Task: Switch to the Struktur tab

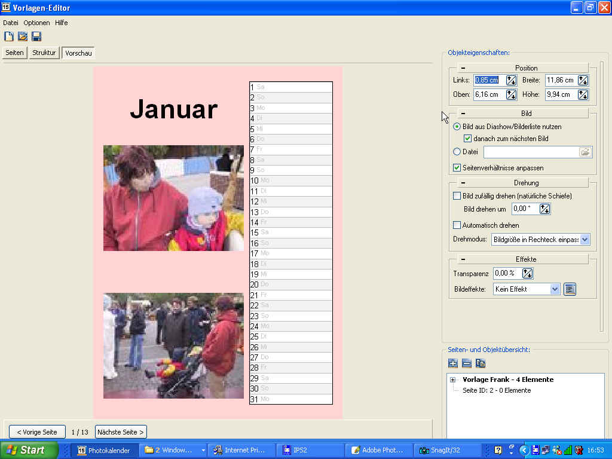Action: click(x=44, y=53)
